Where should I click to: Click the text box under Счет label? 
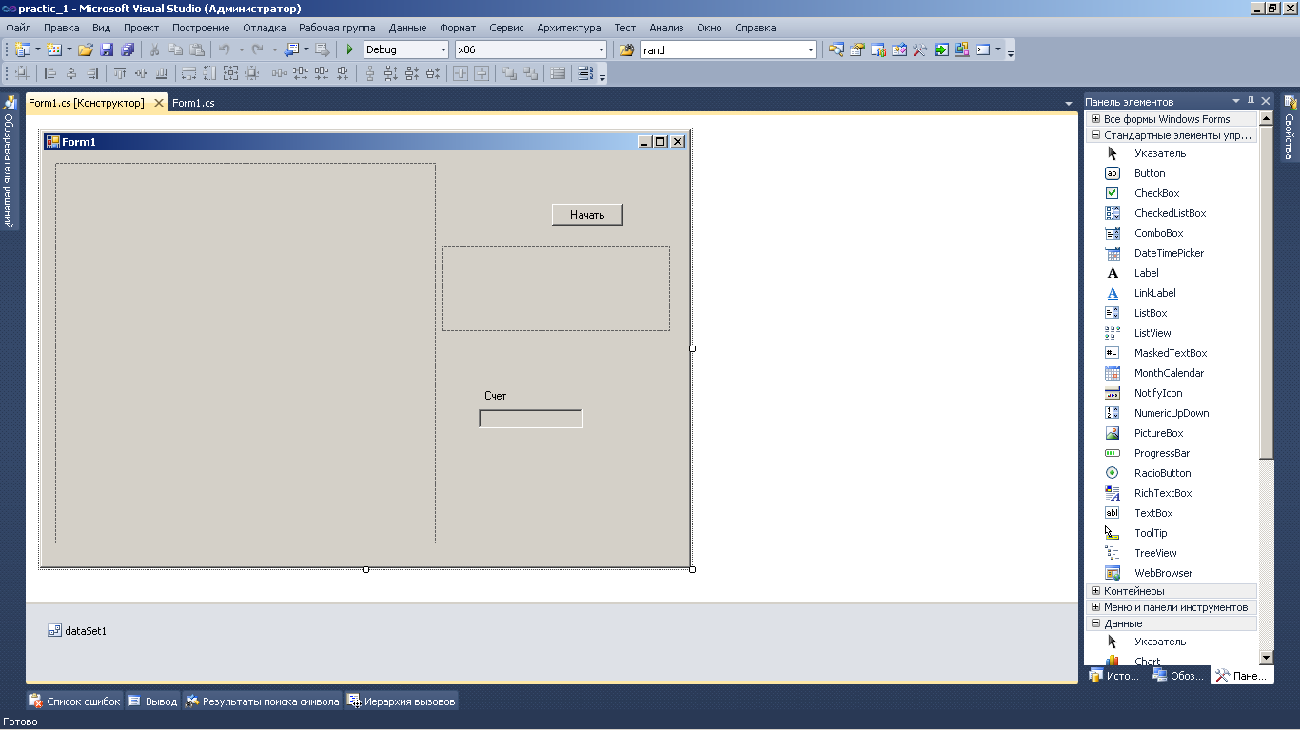531,419
